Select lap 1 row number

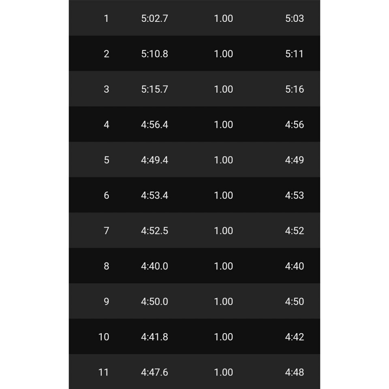click(106, 18)
